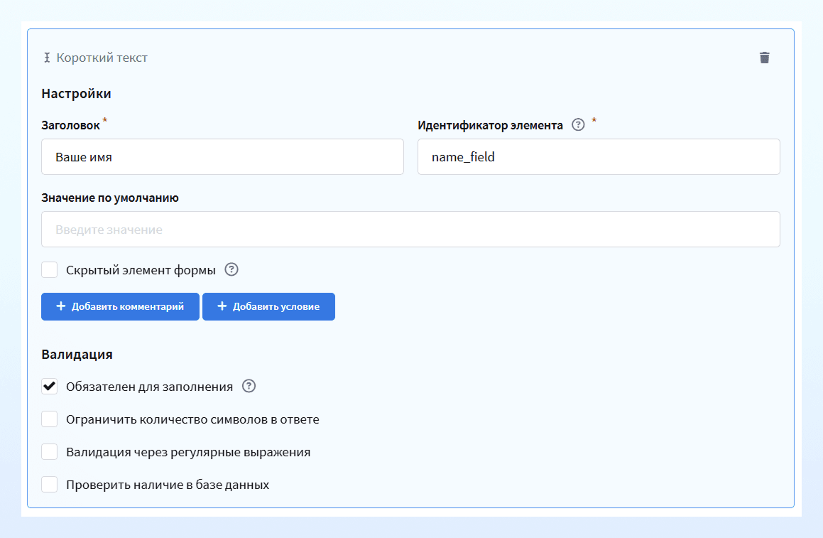This screenshot has width=823, height=538.
Task: Click the Валидация heading
Action: pyautogui.click(x=77, y=355)
